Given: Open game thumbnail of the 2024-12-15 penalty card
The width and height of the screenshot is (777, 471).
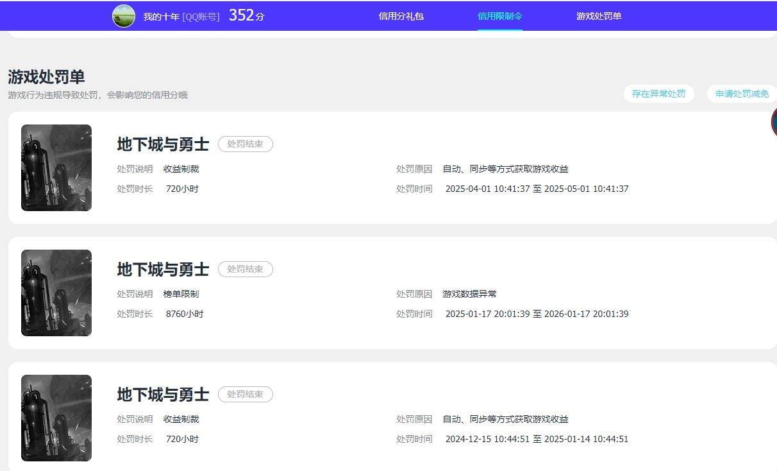Looking at the screenshot, I should point(56,418).
